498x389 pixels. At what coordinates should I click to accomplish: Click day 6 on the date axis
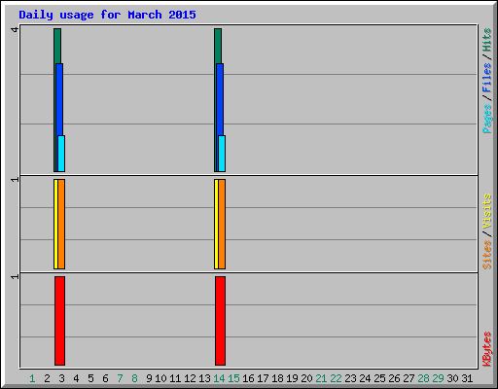(x=105, y=378)
